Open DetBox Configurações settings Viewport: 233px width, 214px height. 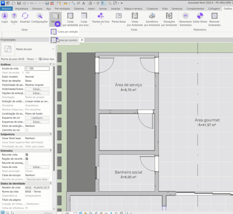click(x=39, y=18)
